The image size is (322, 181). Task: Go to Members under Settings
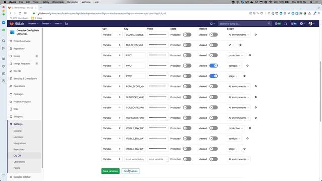pos(18,137)
